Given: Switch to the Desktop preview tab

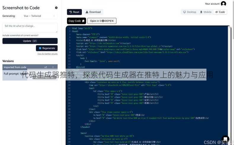Looking at the screenshot, I should point(190,12).
